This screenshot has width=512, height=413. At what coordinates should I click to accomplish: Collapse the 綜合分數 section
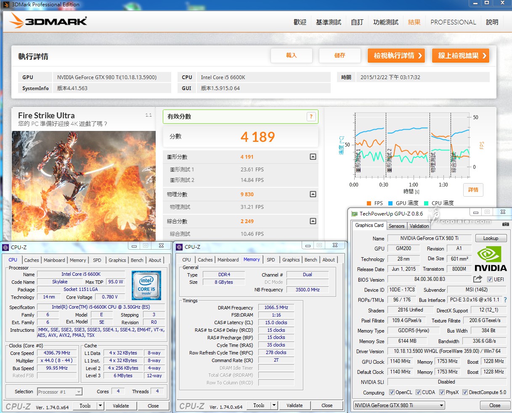pyautogui.click(x=313, y=221)
